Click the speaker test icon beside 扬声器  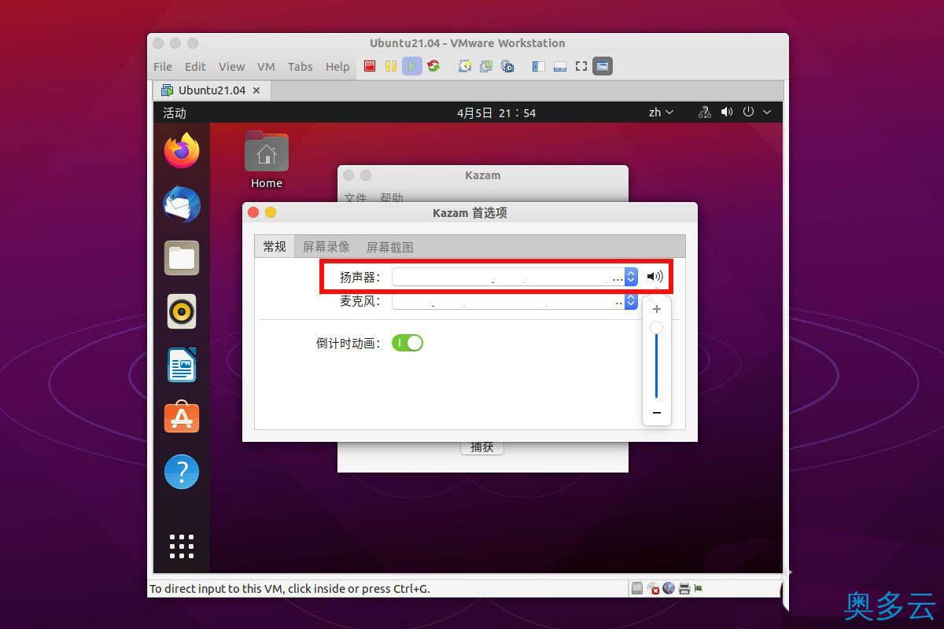(654, 276)
